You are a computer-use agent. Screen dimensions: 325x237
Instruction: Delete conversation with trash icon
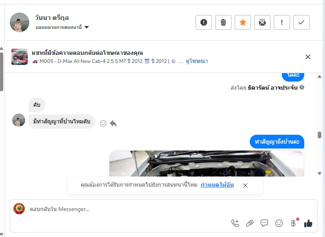[223, 22]
